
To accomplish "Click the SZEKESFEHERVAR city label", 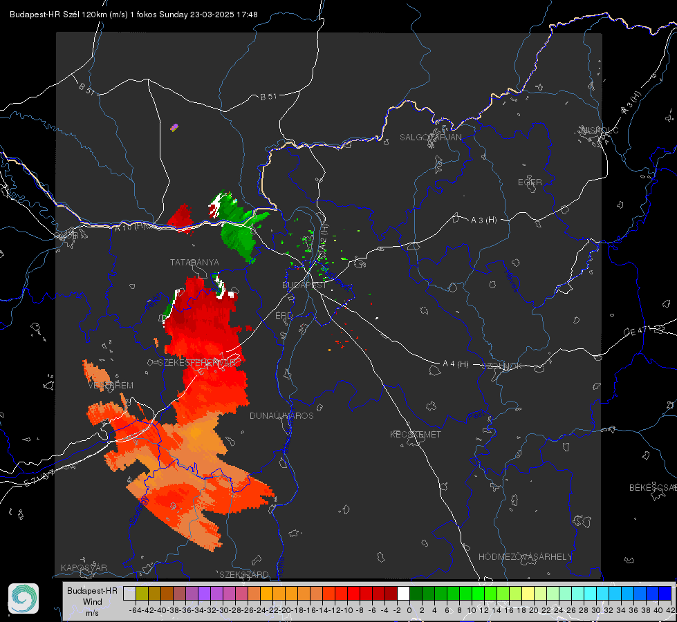I will (x=197, y=363).
